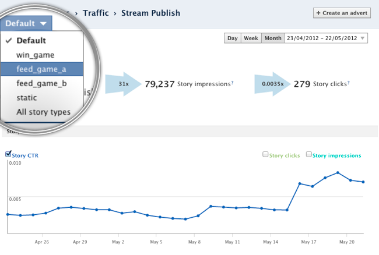
Task: Select feed_game_b in the list
Action: click(40, 83)
